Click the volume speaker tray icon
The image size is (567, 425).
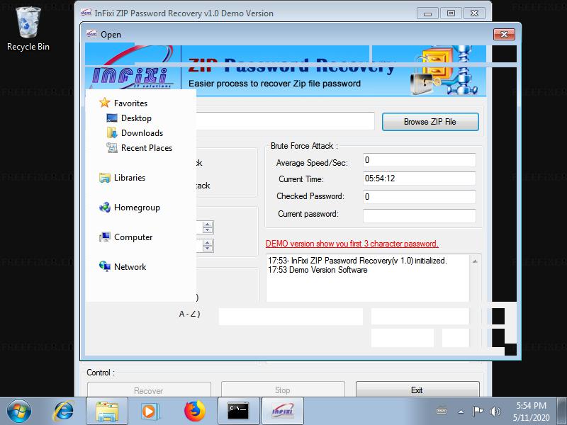coord(495,412)
